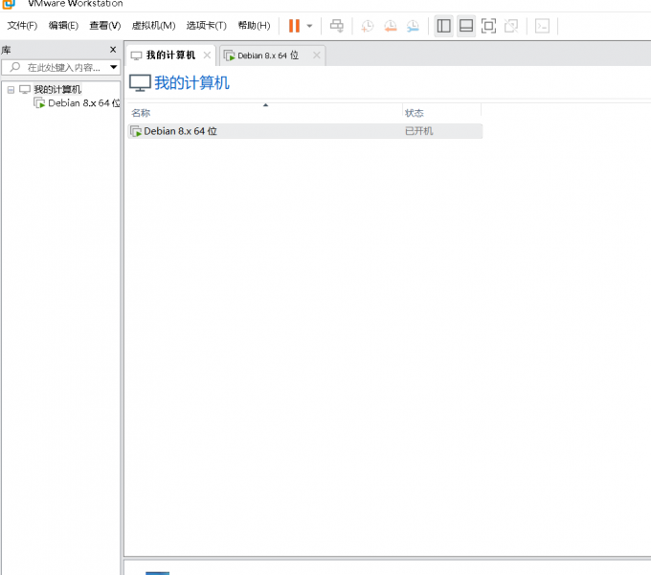Toggle the thumbnail bar view icon

click(x=466, y=26)
